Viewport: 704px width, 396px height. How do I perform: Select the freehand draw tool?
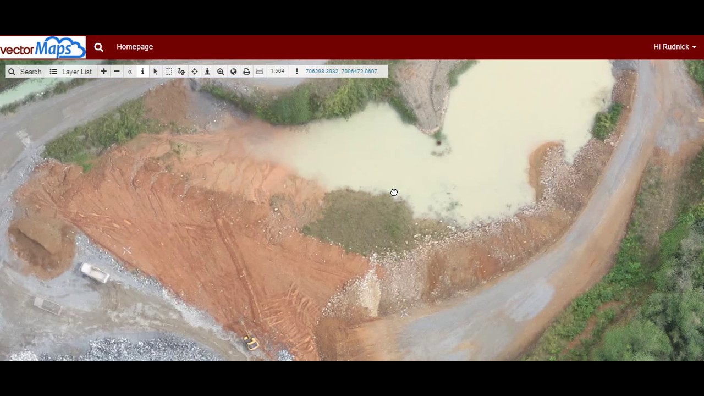tap(182, 71)
